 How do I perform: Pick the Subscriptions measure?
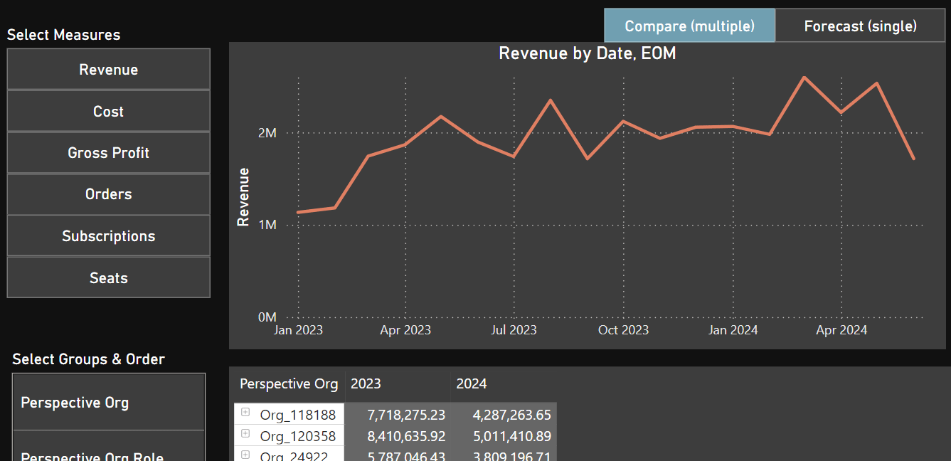109,235
